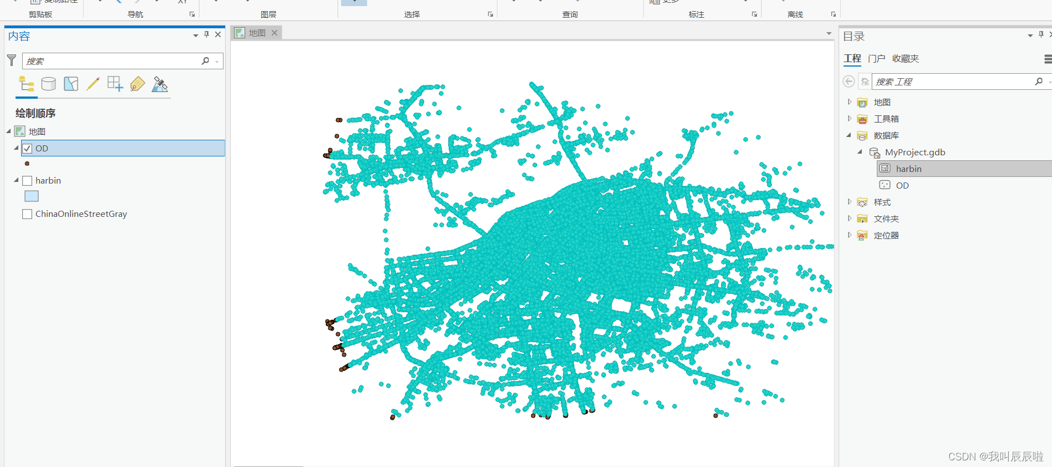Uncheck the OD layer visibility checkbox
The height and width of the screenshot is (467, 1052).
click(27, 148)
